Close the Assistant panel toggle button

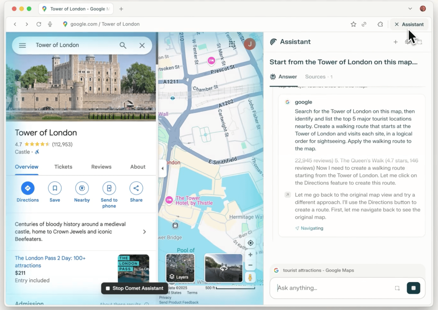click(409, 24)
